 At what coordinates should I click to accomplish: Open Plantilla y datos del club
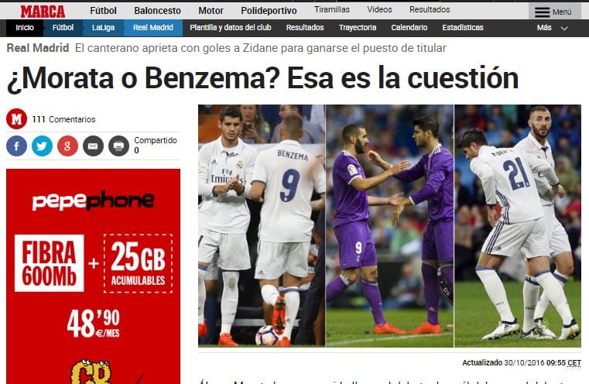(x=231, y=28)
